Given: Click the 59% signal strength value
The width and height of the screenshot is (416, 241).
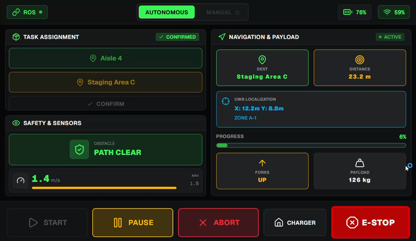Looking at the screenshot, I should (x=399, y=12).
